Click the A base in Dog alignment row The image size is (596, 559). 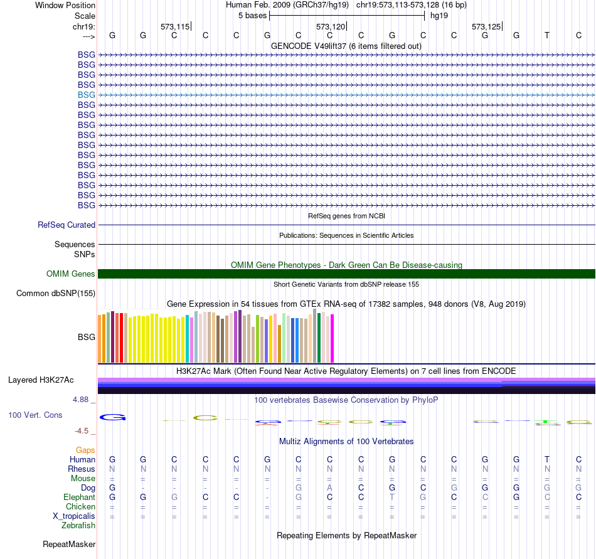tap(329, 487)
